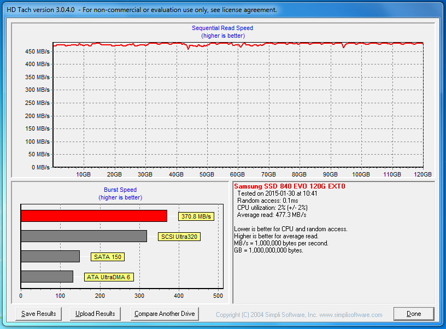Select the gray ATA UltraDMA 6 bar
The width and height of the screenshot is (446, 329).
[47, 277]
